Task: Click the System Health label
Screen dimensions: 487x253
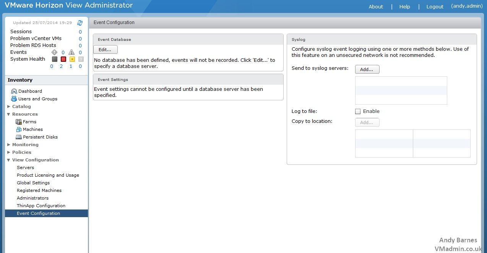Action: click(x=28, y=59)
